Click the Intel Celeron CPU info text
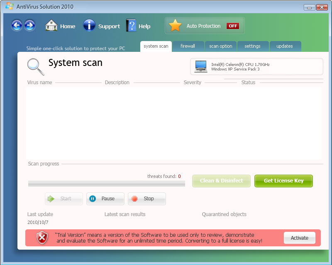332x265 pixels. (x=240, y=65)
